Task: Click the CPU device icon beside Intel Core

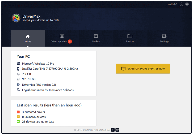Action: pos(18,69)
